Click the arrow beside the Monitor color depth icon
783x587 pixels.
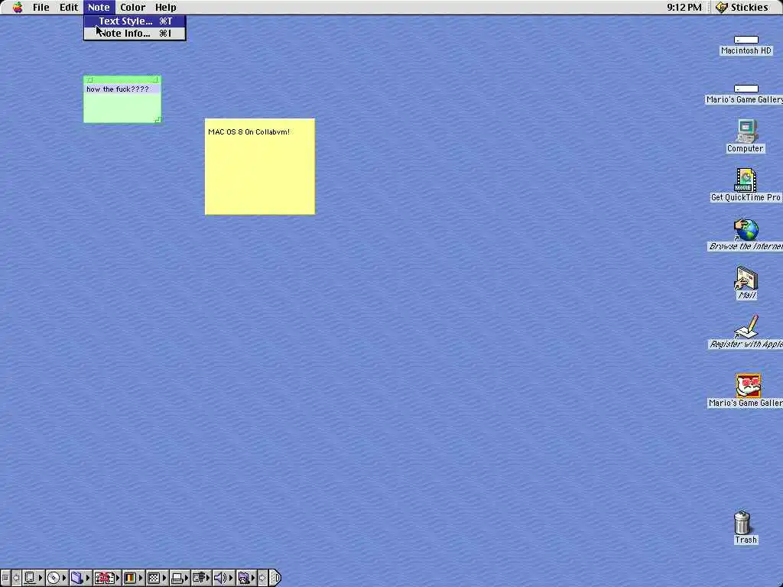(x=141, y=578)
